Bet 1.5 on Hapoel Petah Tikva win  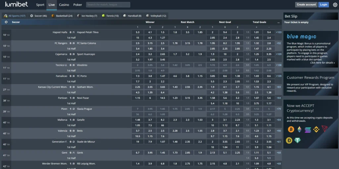pyautogui.click(x=163, y=32)
